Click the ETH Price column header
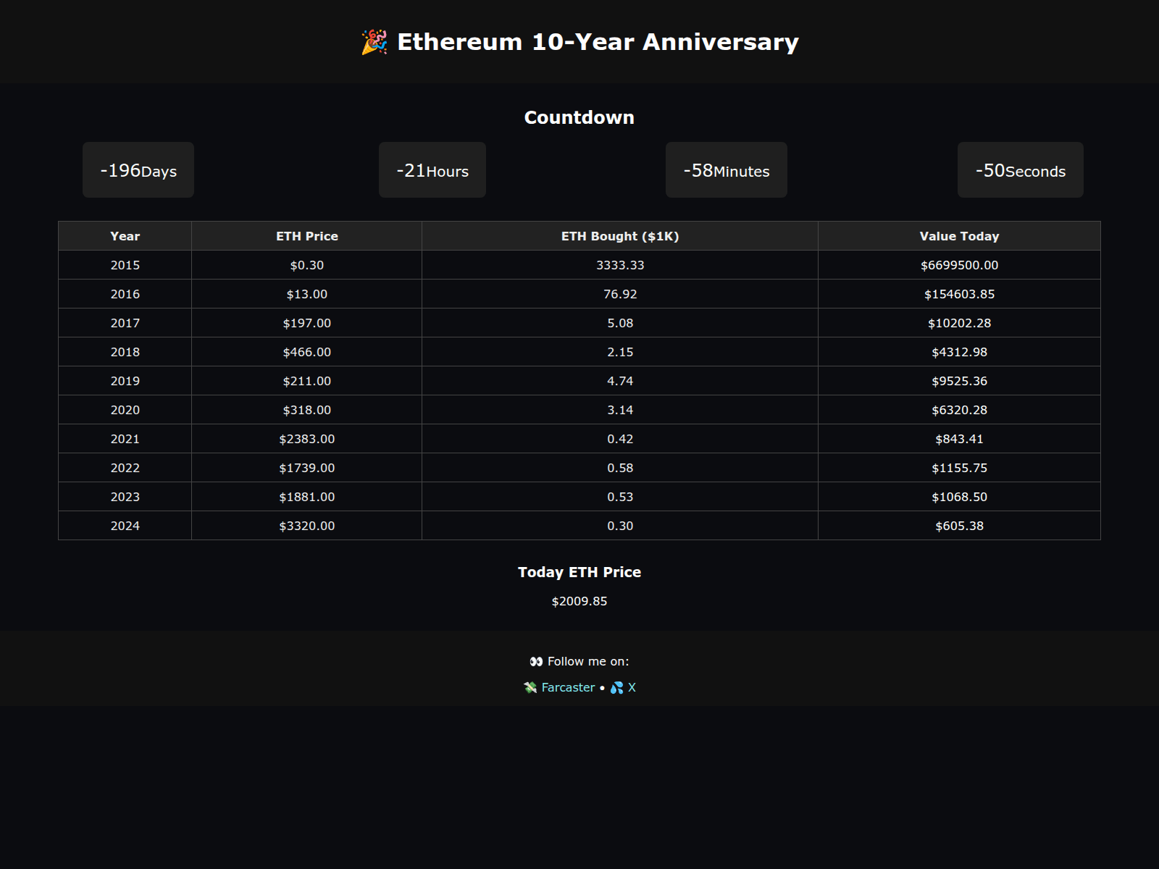Image resolution: width=1159 pixels, height=869 pixels. point(307,236)
